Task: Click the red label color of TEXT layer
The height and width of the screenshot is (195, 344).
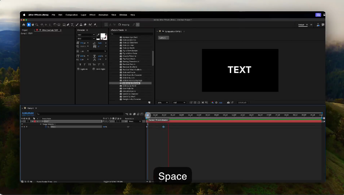Action: point(35,122)
